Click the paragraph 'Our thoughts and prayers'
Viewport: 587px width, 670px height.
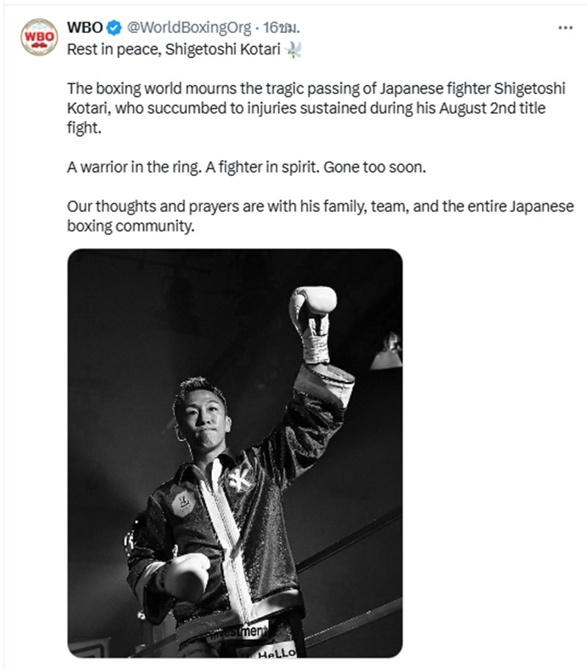click(x=321, y=216)
